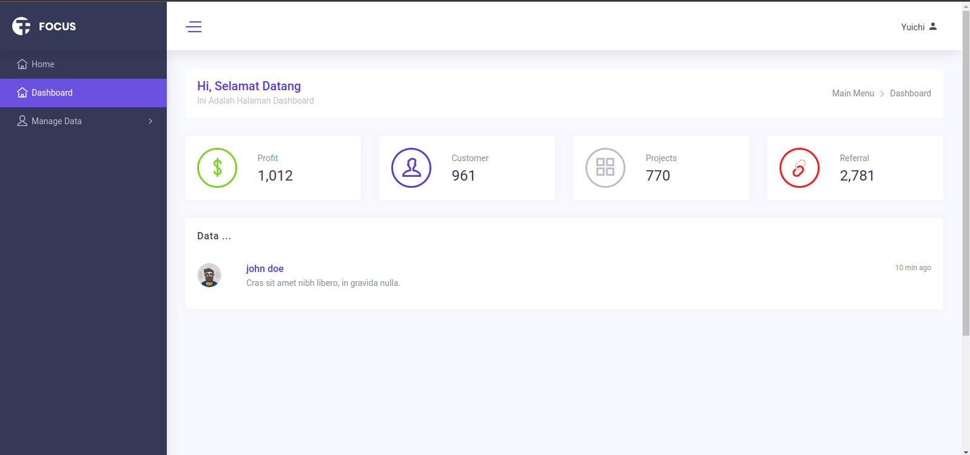Open the Yuichi user dropdown
The image size is (970, 455).
(912, 27)
